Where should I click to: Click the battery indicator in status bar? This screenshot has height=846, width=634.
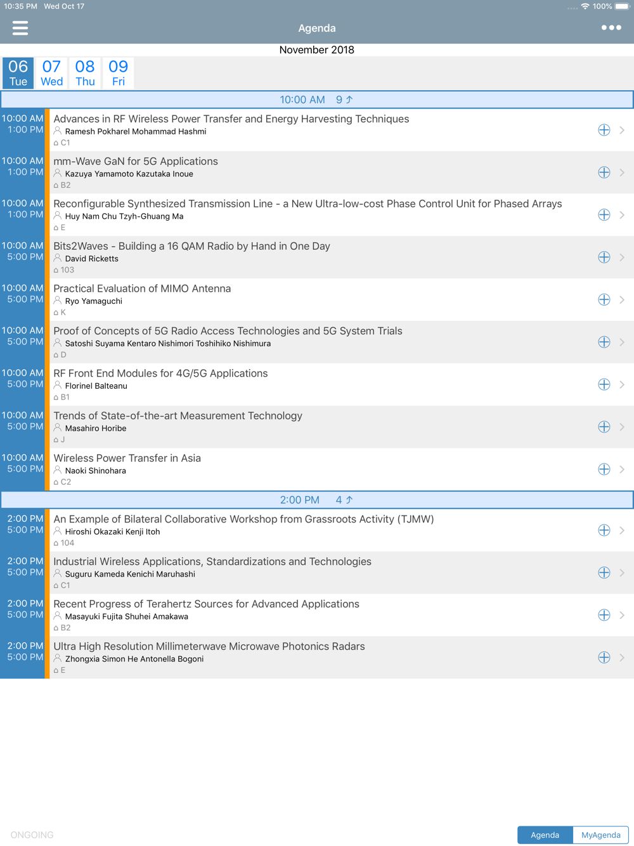pyautogui.click(x=622, y=6)
